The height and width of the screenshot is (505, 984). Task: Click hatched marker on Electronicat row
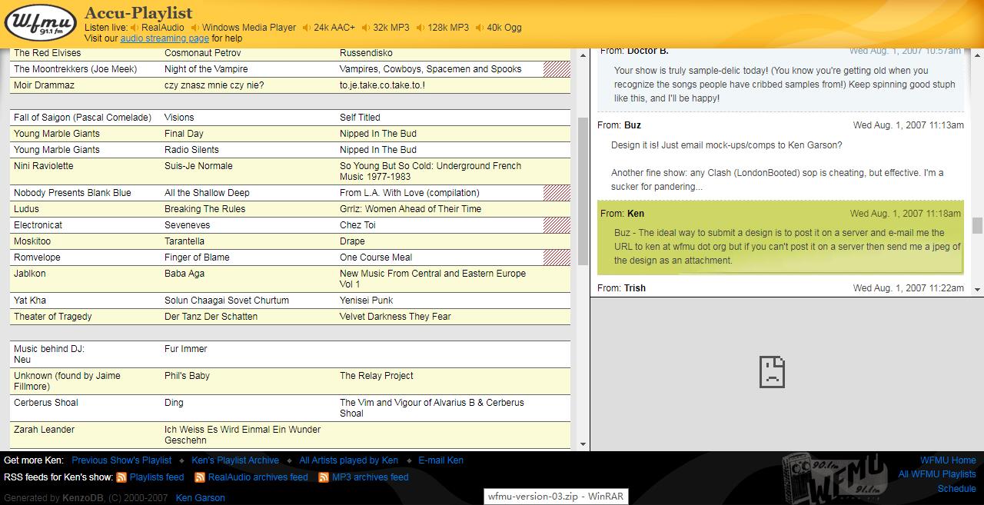(x=557, y=225)
